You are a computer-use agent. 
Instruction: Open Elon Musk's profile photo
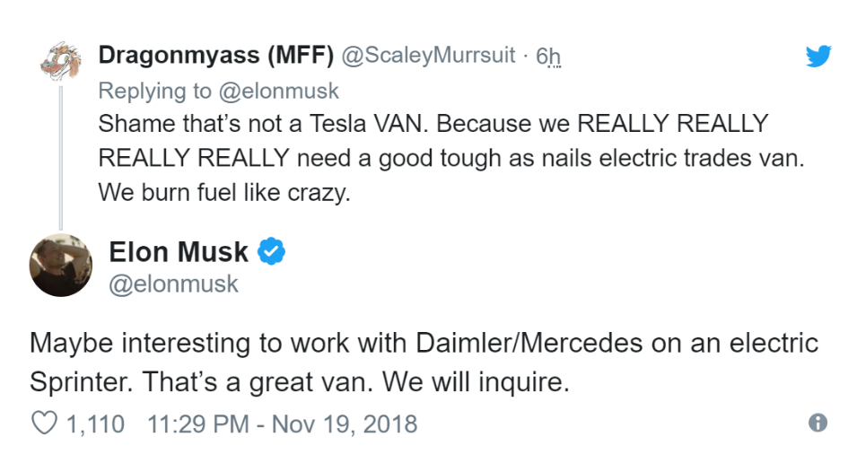(x=60, y=265)
